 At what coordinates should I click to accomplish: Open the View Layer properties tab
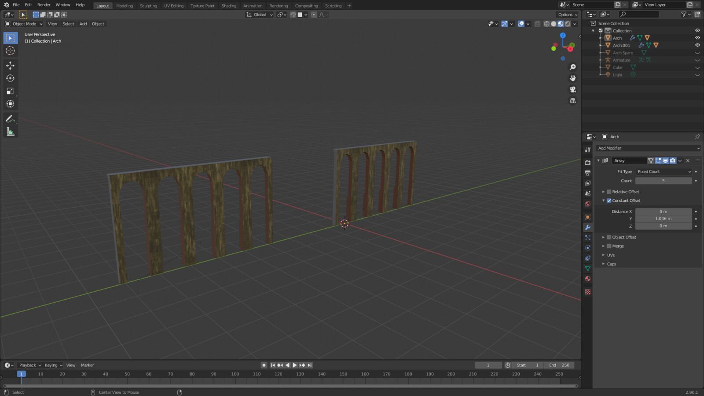point(588,183)
